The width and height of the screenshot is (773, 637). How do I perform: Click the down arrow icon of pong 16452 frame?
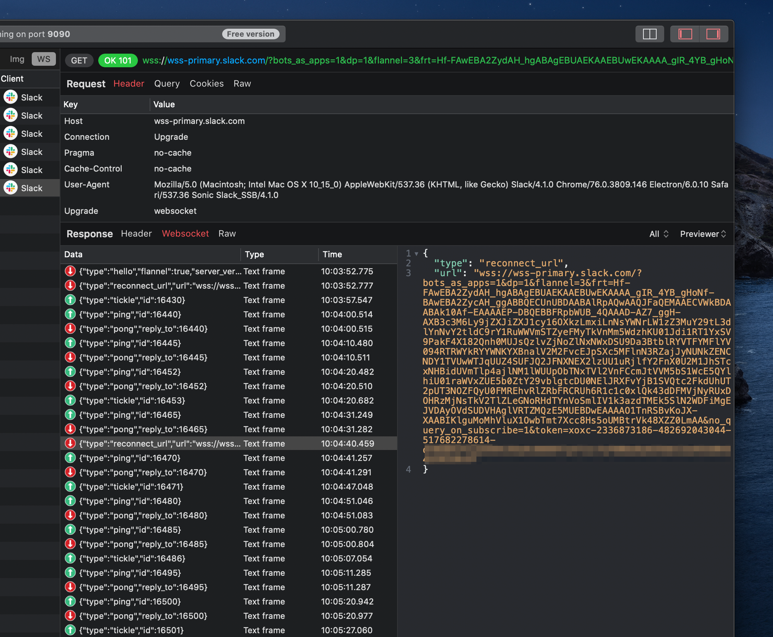pyautogui.click(x=70, y=386)
